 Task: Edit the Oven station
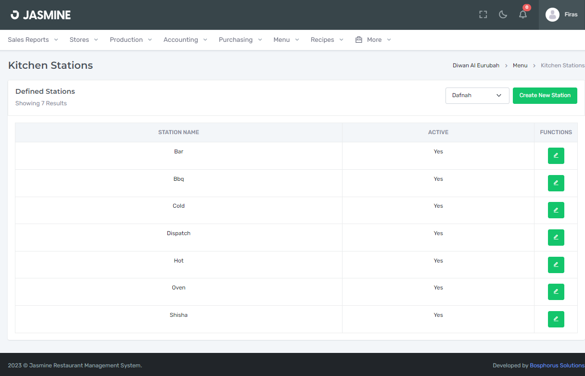[556, 292]
